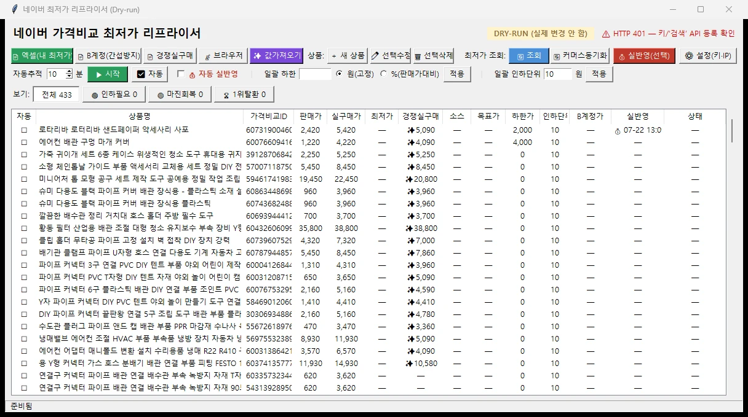Viewport: 748px width, 417px height.
Task: Switch to the 인하필요 0 filter
Action: click(x=114, y=95)
